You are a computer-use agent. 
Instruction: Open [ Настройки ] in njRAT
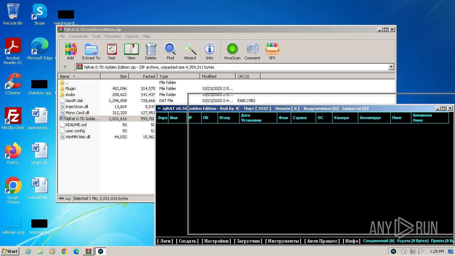coord(216,241)
